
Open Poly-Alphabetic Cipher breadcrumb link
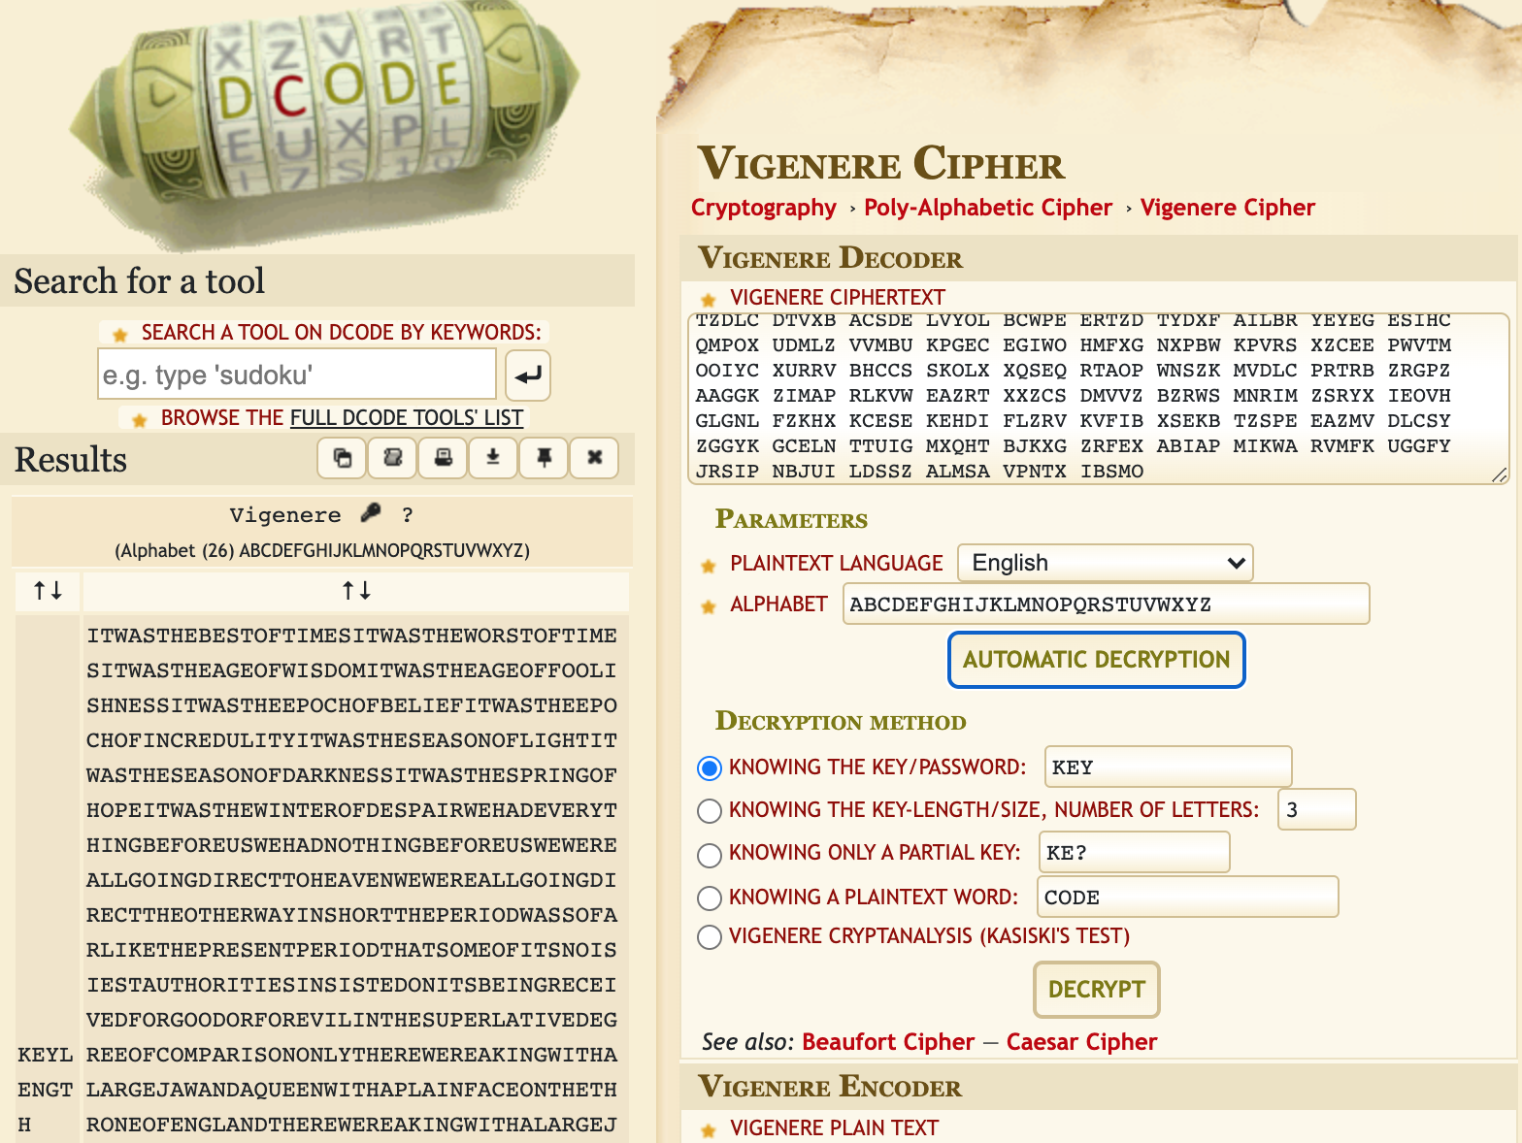[988, 208]
